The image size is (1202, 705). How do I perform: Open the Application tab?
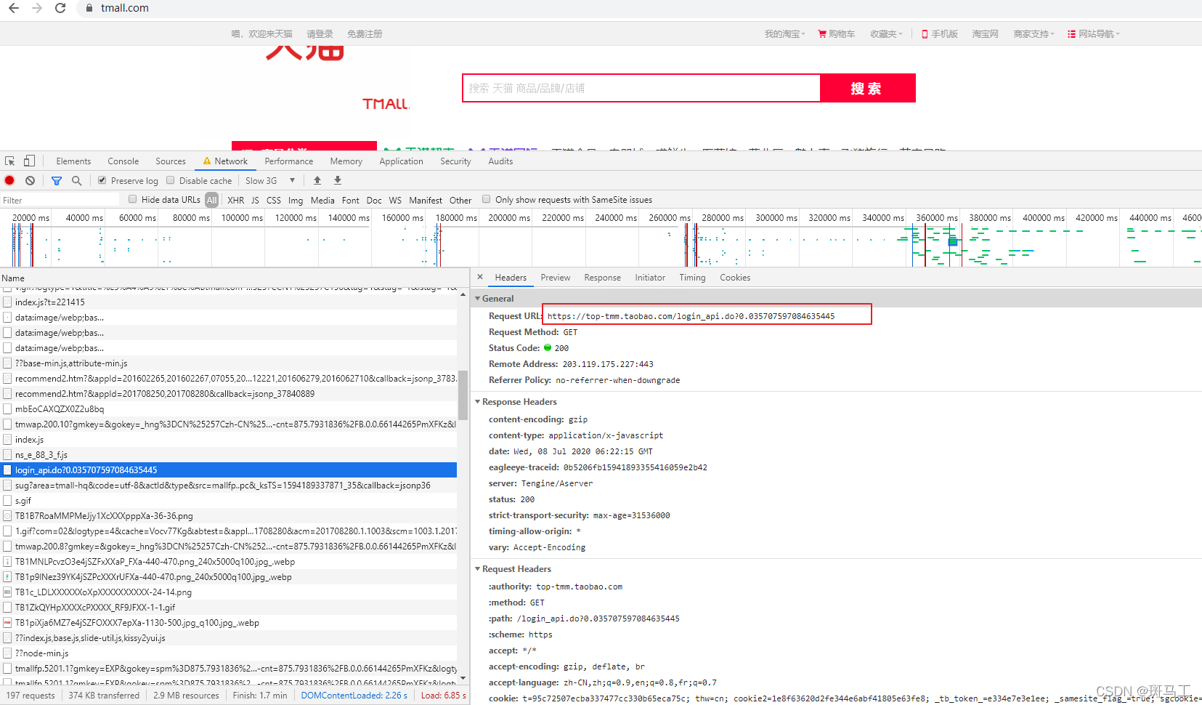tap(401, 161)
